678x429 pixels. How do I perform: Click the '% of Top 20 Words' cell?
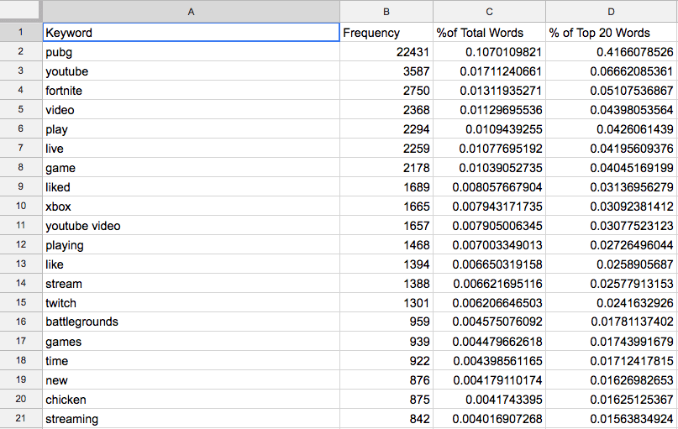pos(612,33)
